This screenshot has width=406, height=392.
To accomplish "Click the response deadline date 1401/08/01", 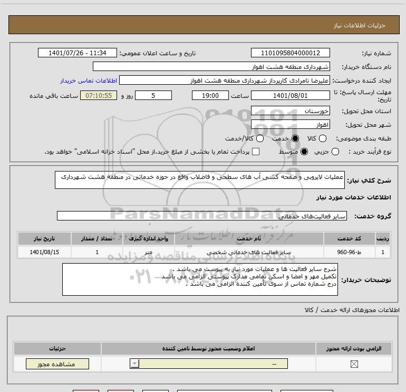I will (x=290, y=95).
